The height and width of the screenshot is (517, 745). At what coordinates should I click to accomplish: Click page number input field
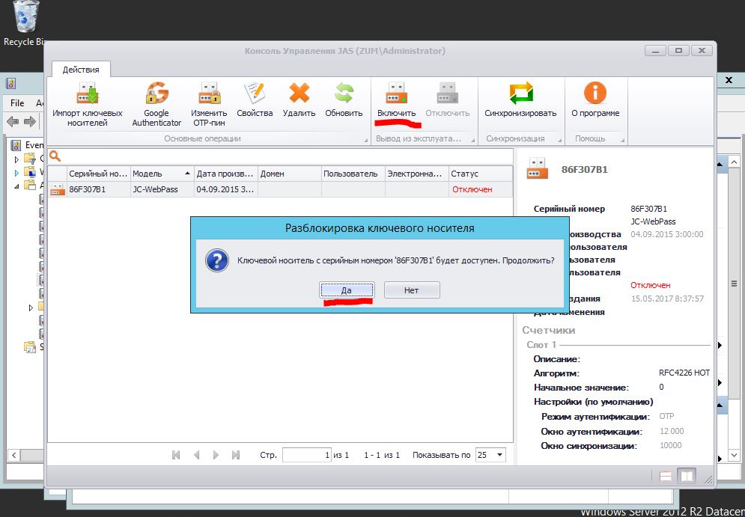click(306, 455)
